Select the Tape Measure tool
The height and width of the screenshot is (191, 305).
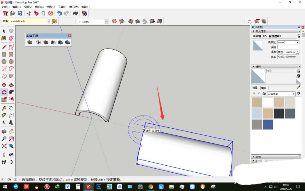point(4,108)
